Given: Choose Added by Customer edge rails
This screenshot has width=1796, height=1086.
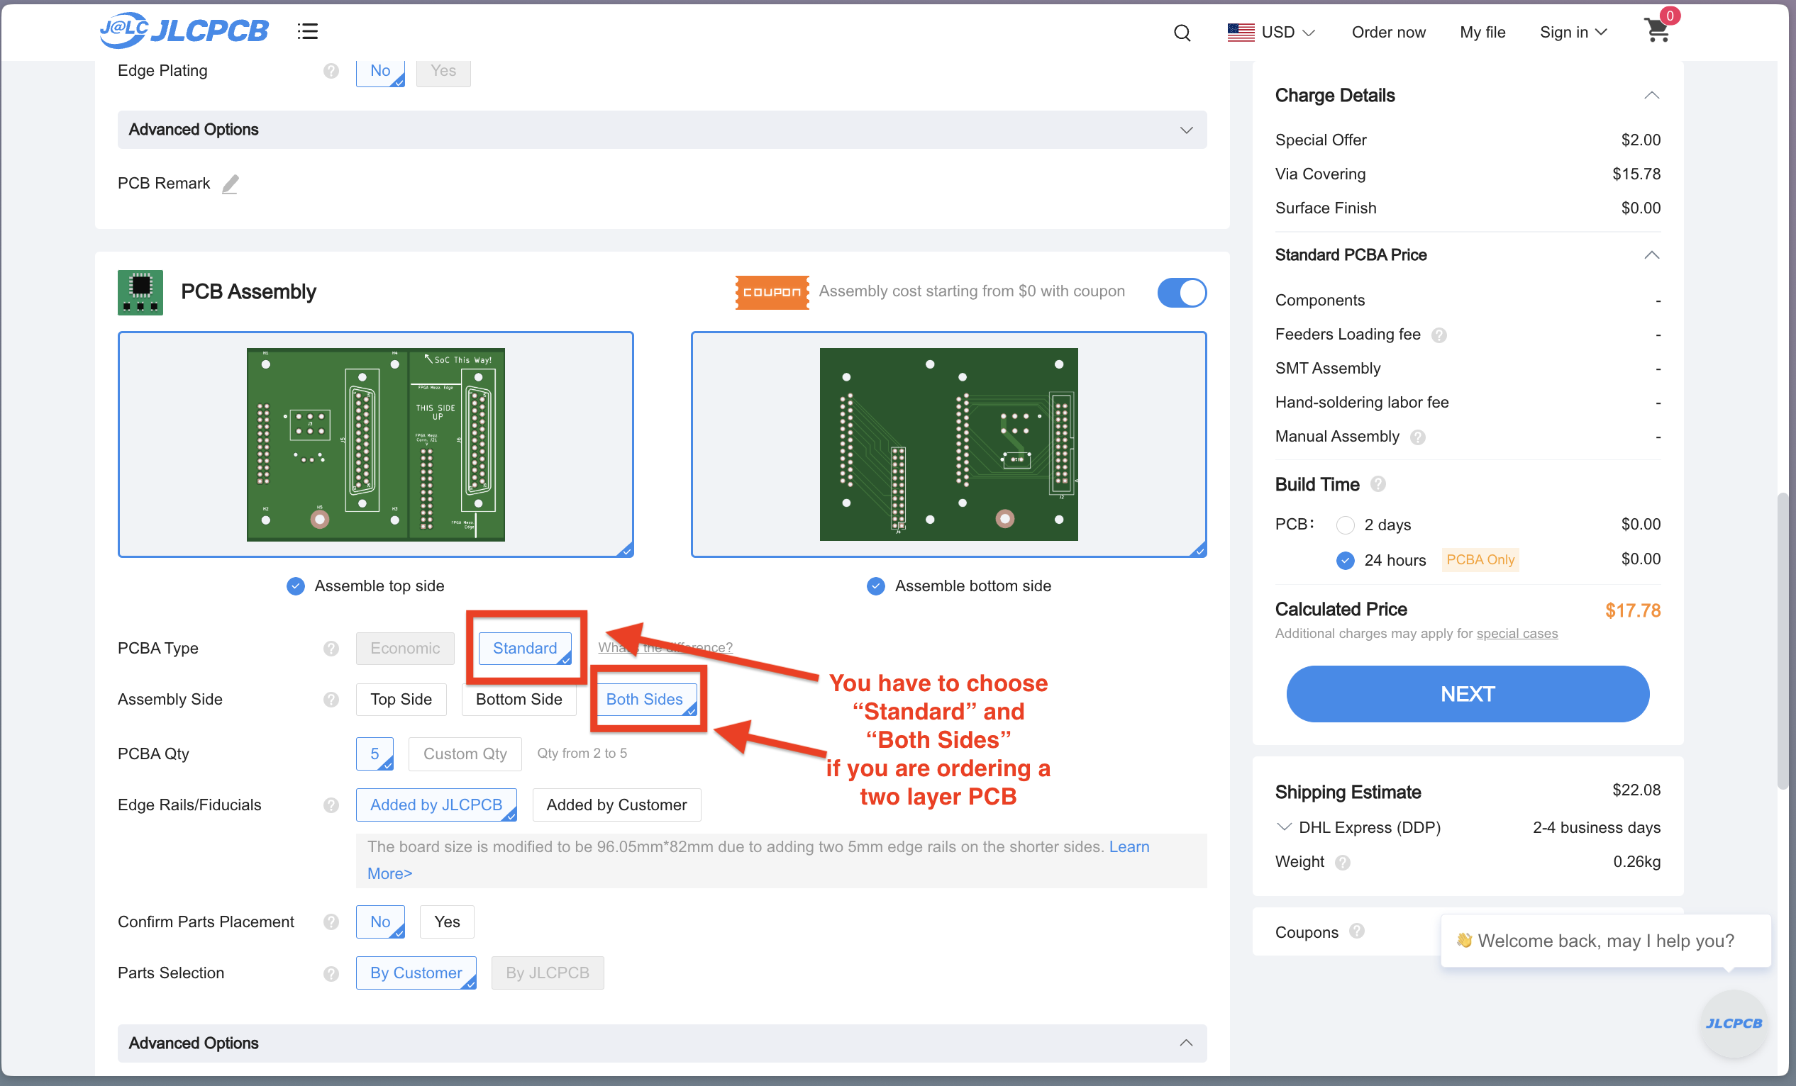Looking at the screenshot, I should [616, 805].
